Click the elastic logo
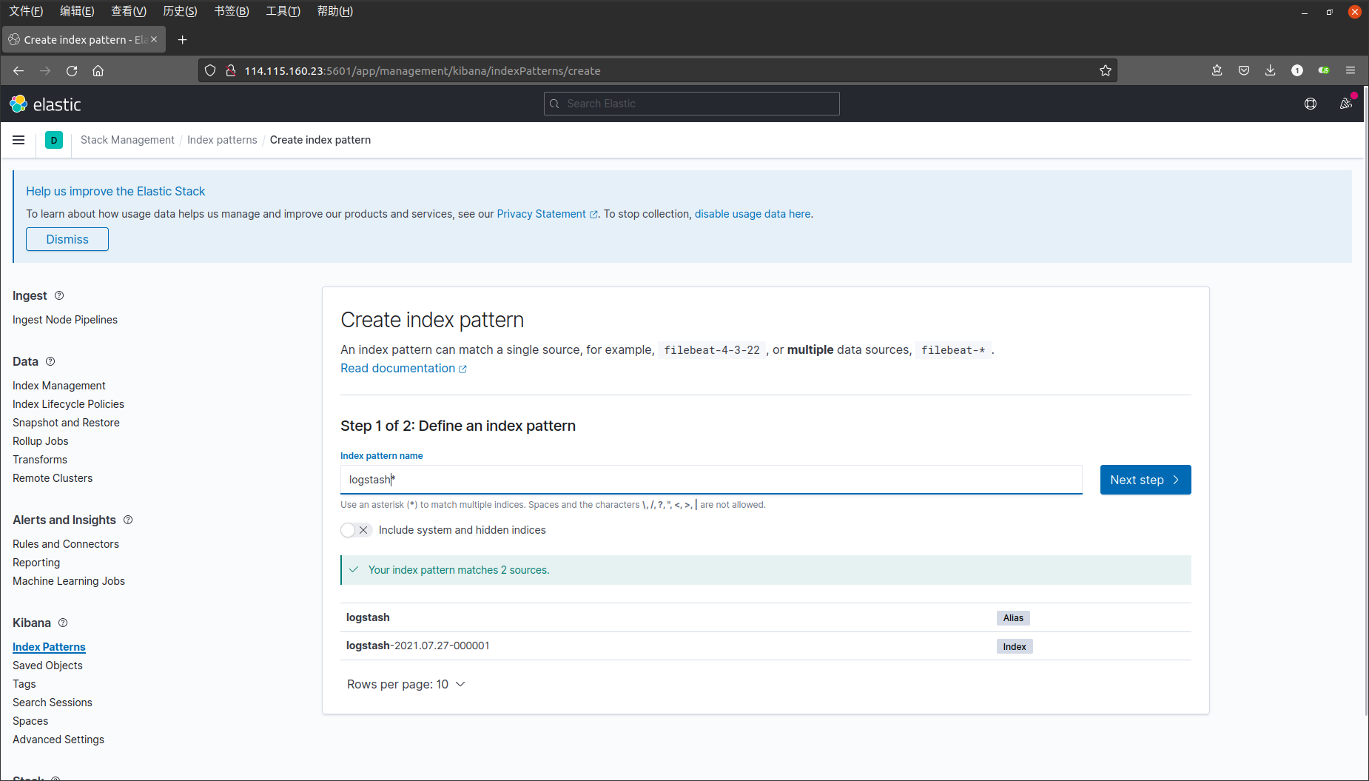The height and width of the screenshot is (781, 1369). tap(45, 104)
